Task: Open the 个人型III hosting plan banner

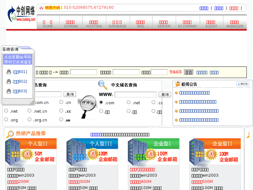Action: 92,152
